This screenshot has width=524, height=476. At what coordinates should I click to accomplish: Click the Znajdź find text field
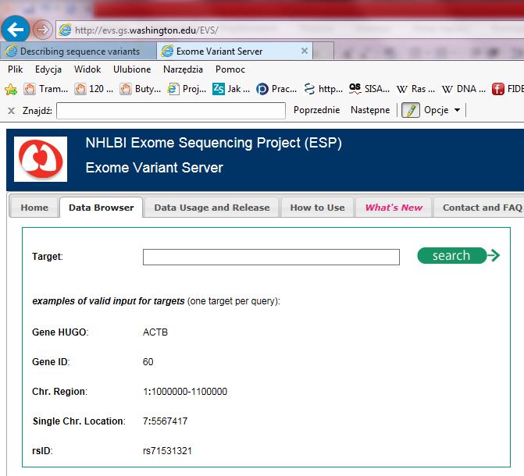[x=171, y=111]
